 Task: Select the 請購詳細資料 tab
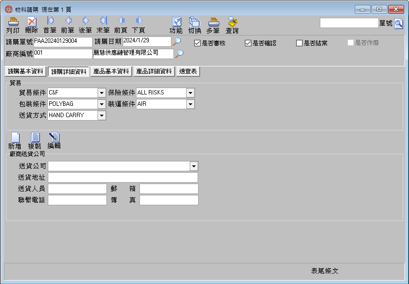click(68, 72)
